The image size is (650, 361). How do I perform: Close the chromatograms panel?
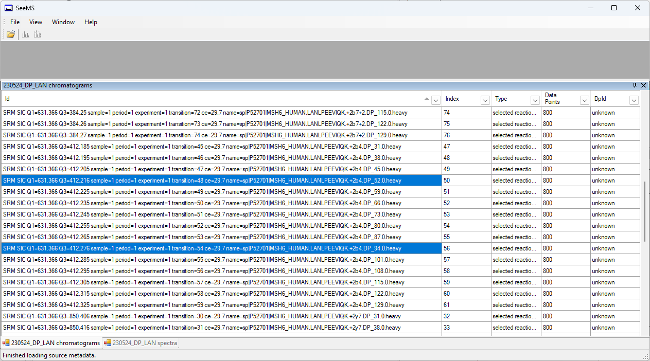tap(643, 85)
